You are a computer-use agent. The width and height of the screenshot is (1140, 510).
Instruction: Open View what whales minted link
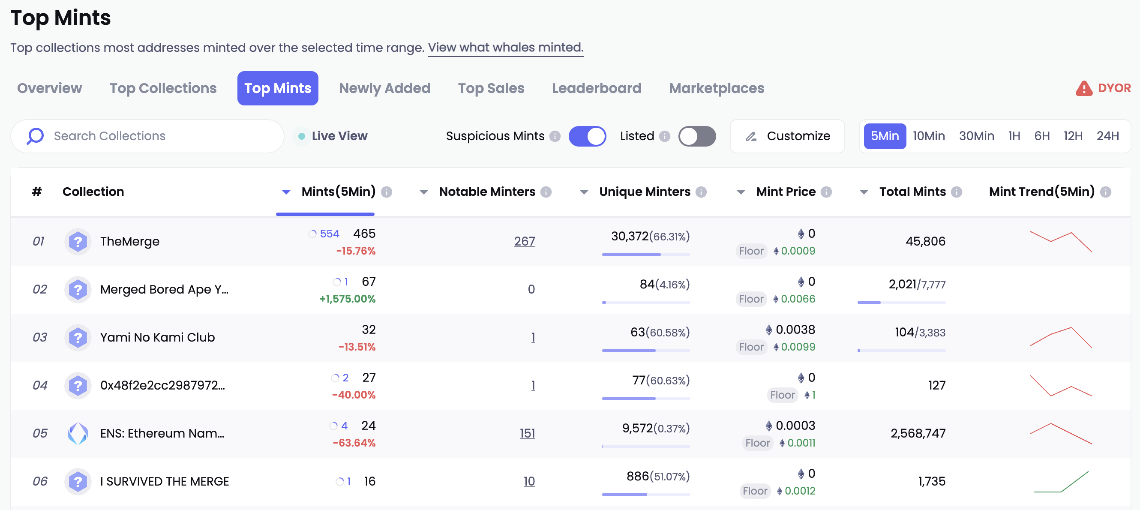[x=505, y=48]
